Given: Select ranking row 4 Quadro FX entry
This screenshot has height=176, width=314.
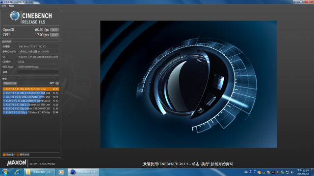Looking at the screenshot, I should [x=31, y=101].
